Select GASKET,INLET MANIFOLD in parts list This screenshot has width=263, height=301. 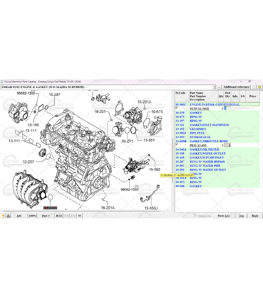[209, 125]
